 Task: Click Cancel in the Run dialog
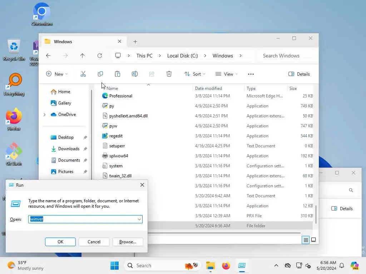tap(94, 242)
